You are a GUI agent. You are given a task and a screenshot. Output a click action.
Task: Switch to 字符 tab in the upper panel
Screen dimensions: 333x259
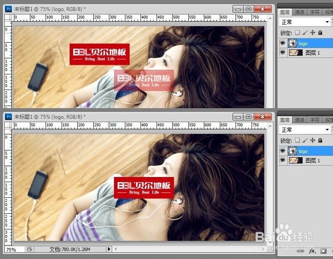[314, 12]
